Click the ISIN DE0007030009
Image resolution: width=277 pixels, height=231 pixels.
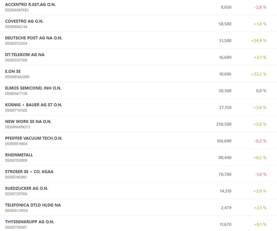(x=16, y=161)
